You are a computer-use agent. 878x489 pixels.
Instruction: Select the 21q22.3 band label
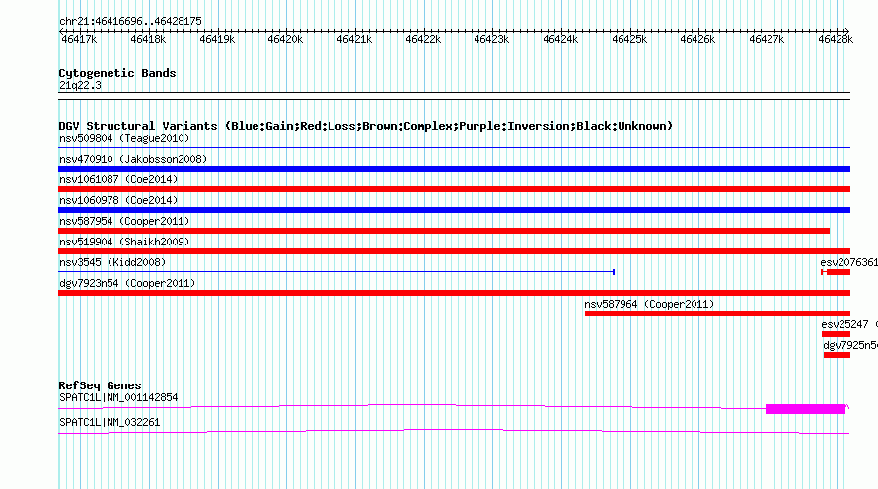[x=80, y=85]
